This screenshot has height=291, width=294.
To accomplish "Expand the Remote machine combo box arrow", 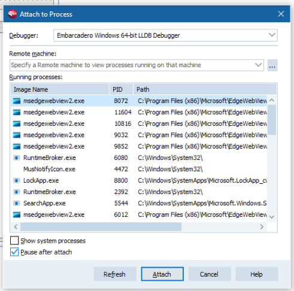I will pos(258,65).
